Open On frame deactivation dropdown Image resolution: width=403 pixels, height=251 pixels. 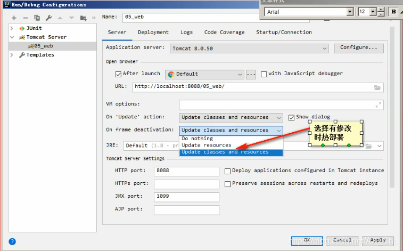pyautogui.click(x=231, y=131)
